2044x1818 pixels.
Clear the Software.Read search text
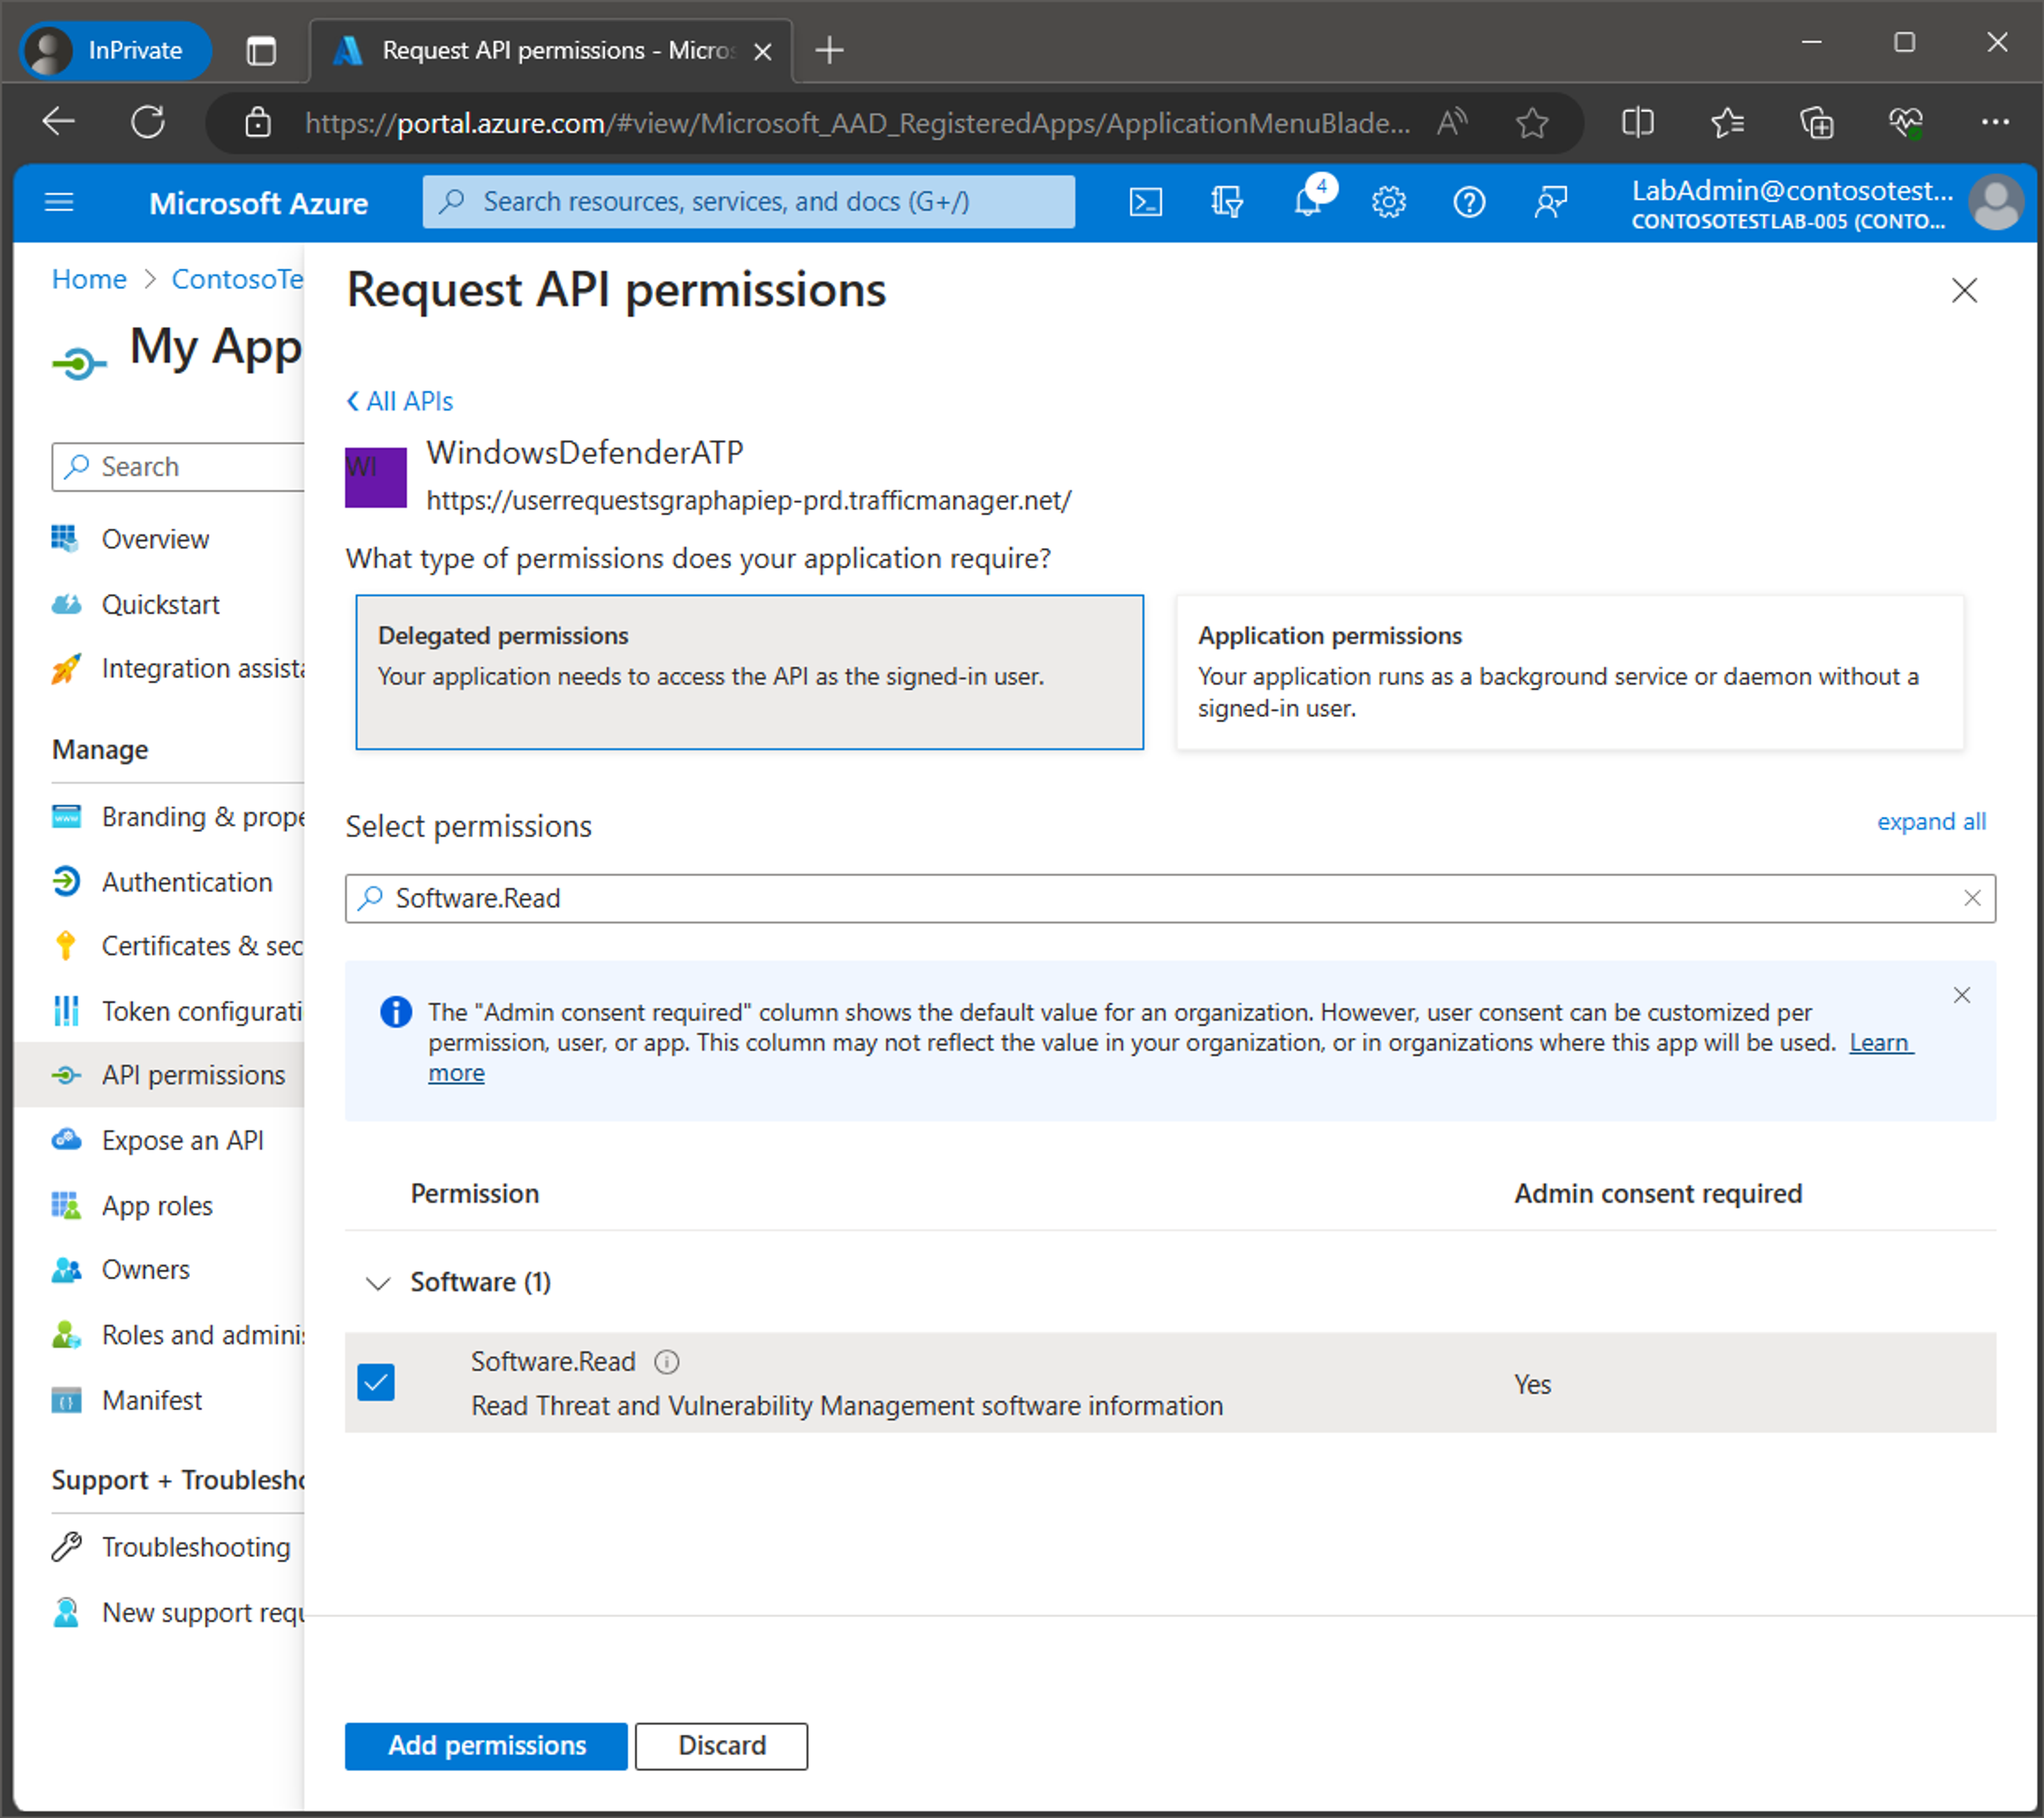coord(1971,898)
